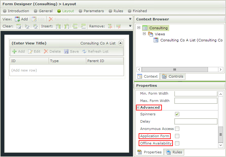
Task: Go to the Finished wizard step
Action: coord(137,11)
